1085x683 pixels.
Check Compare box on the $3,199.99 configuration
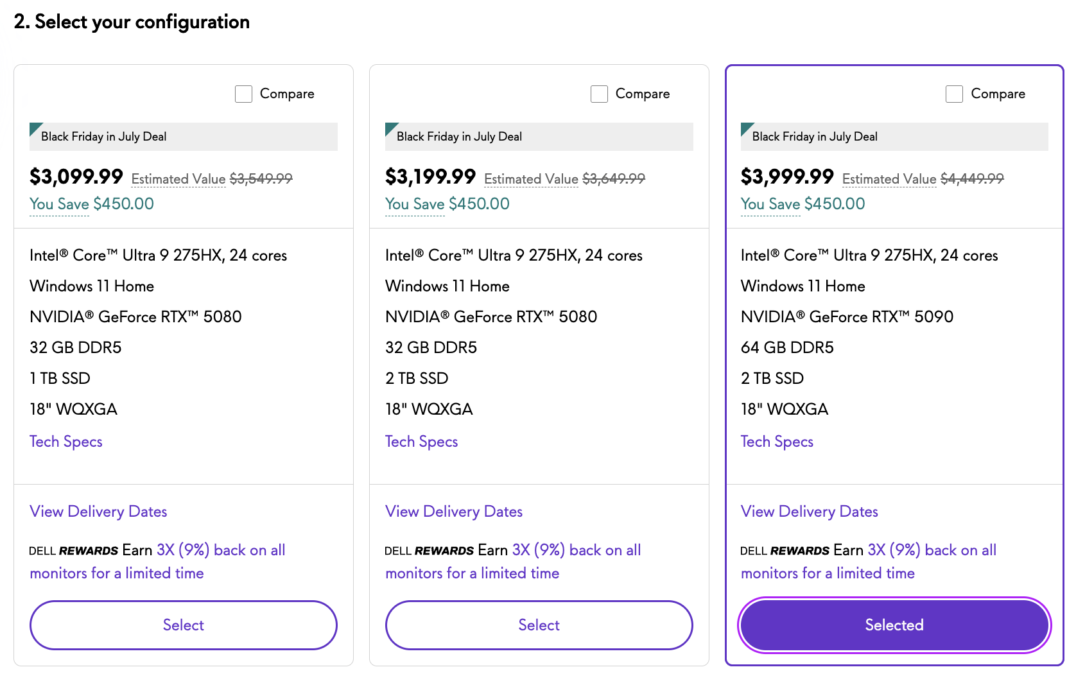pyautogui.click(x=599, y=94)
